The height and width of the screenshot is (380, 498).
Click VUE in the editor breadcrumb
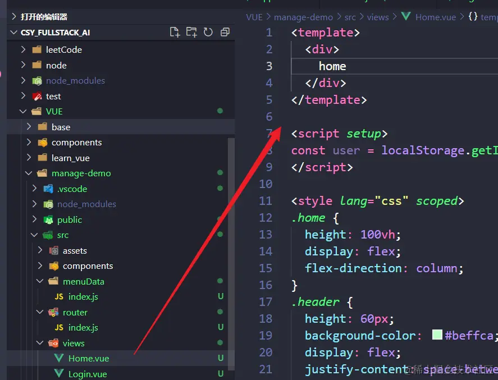[254, 17]
